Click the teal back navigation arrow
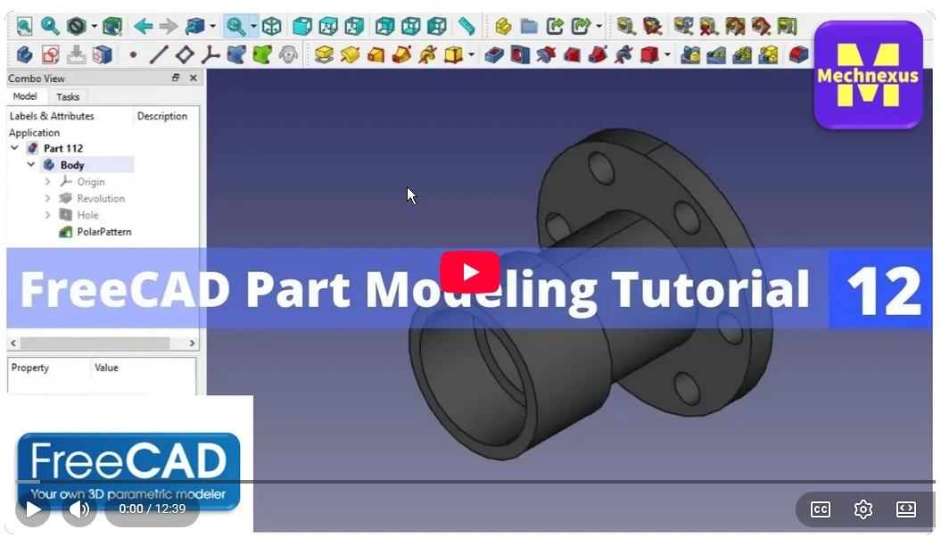 tap(143, 26)
